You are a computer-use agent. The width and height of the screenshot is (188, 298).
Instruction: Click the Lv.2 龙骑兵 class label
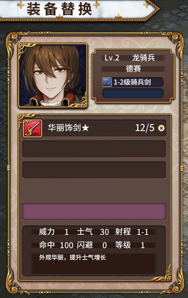(x=130, y=58)
